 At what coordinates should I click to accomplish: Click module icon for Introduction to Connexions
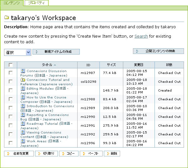pos(23,106)
